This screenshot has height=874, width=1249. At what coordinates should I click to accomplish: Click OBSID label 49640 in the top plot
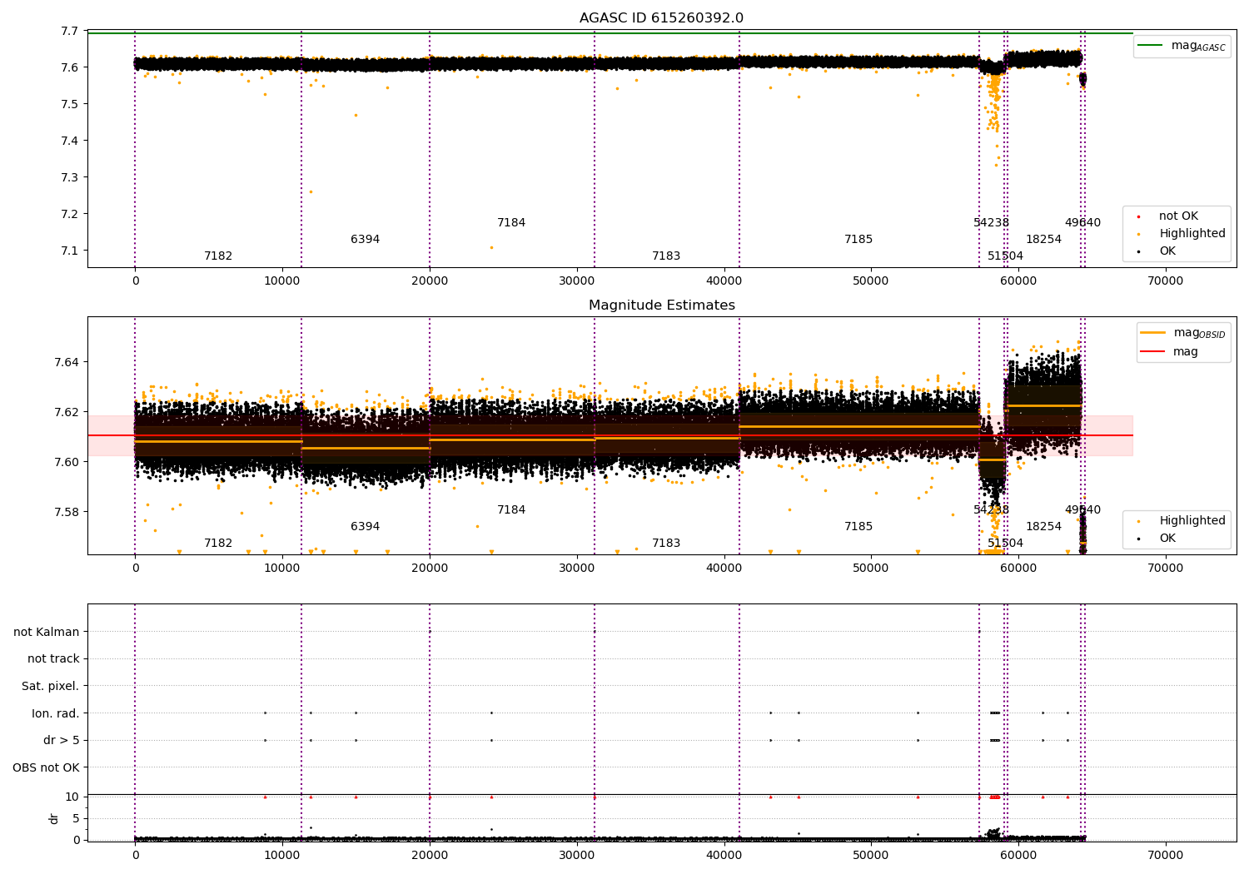point(1082,223)
